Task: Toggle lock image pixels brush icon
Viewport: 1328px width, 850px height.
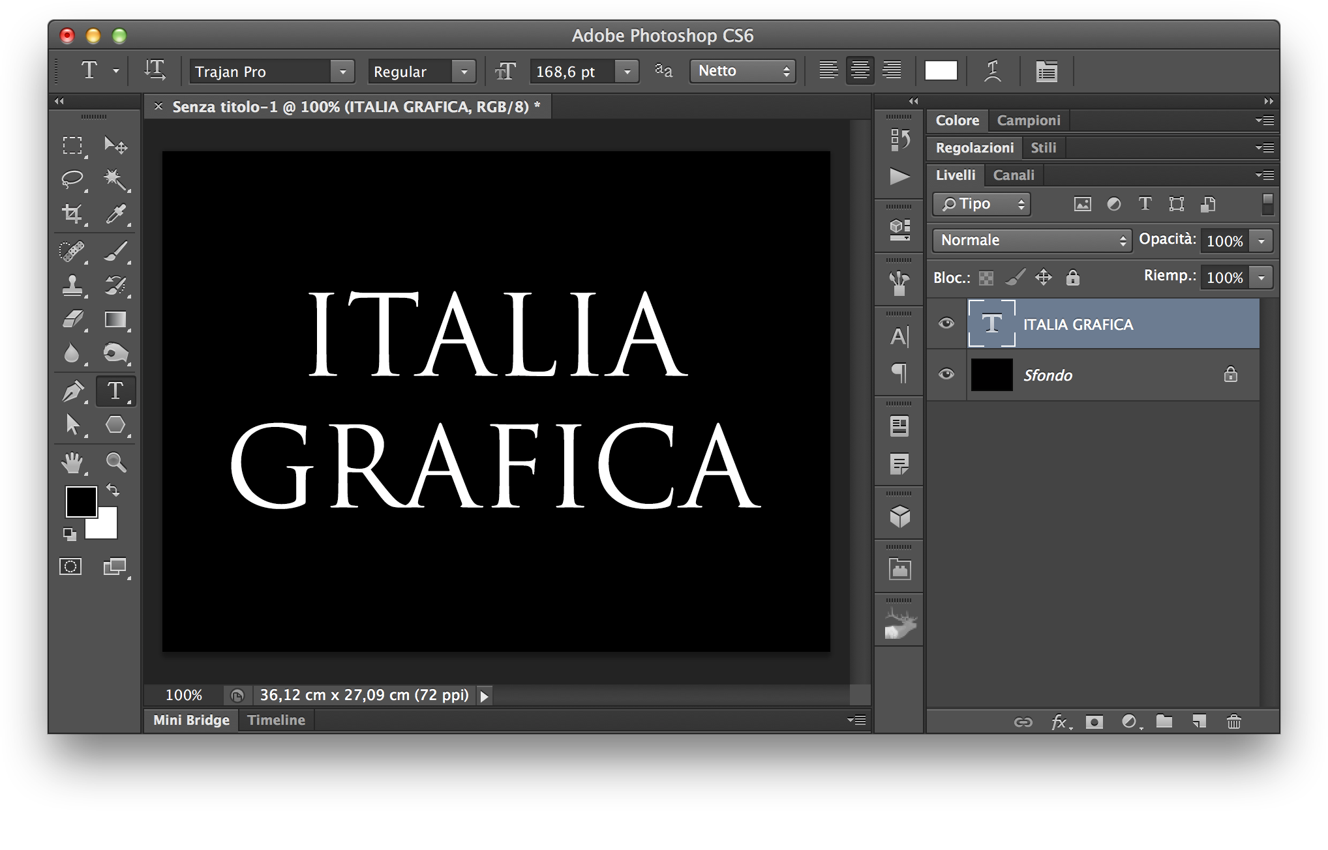Action: 1015,278
